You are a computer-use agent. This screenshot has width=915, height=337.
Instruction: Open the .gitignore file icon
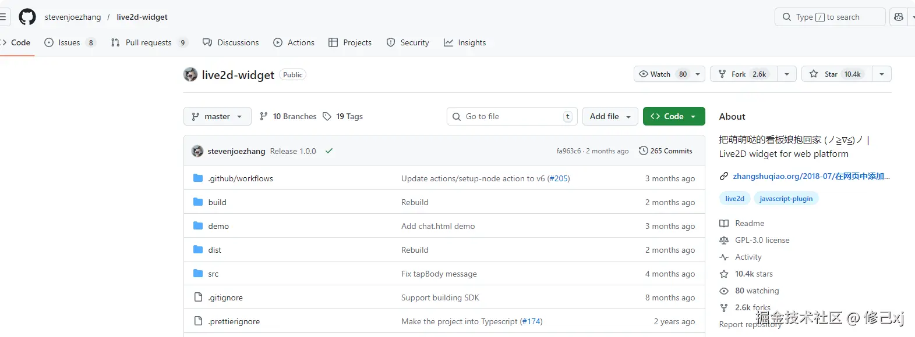point(198,297)
